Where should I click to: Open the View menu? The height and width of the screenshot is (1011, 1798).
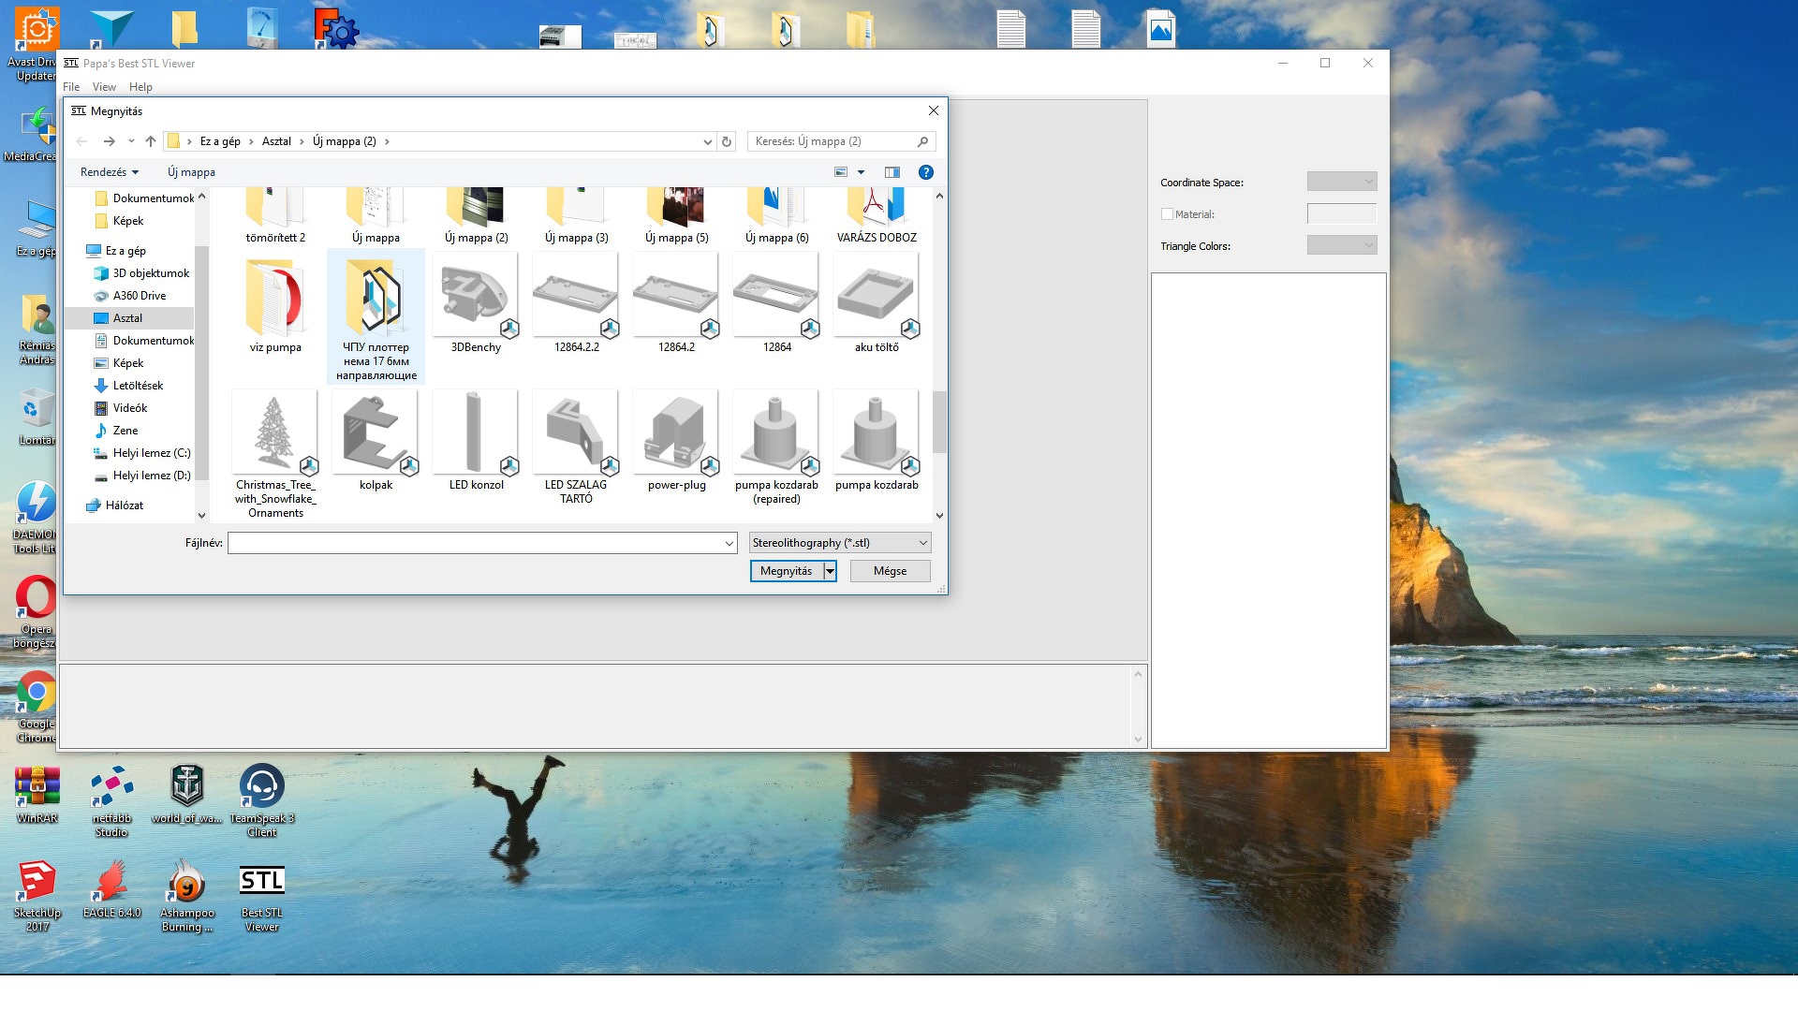(x=104, y=87)
